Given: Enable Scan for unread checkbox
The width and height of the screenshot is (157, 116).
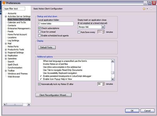Looking at the screenshot, I should click(39, 32).
